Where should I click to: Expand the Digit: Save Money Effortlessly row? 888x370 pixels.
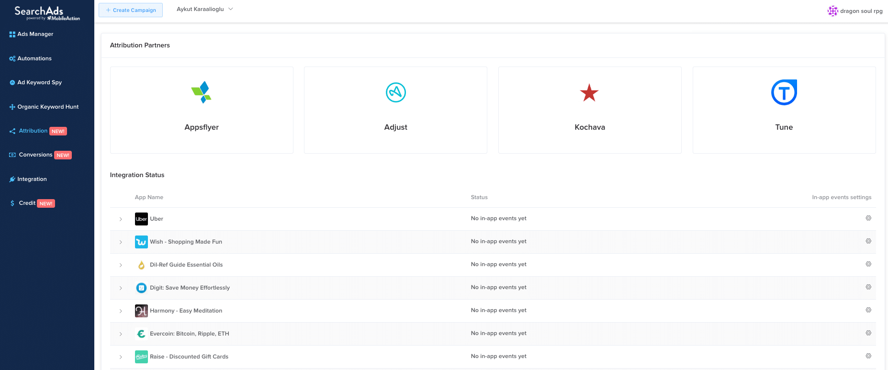[121, 288]
